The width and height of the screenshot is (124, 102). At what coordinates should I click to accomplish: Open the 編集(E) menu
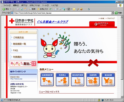pos(16,5)
